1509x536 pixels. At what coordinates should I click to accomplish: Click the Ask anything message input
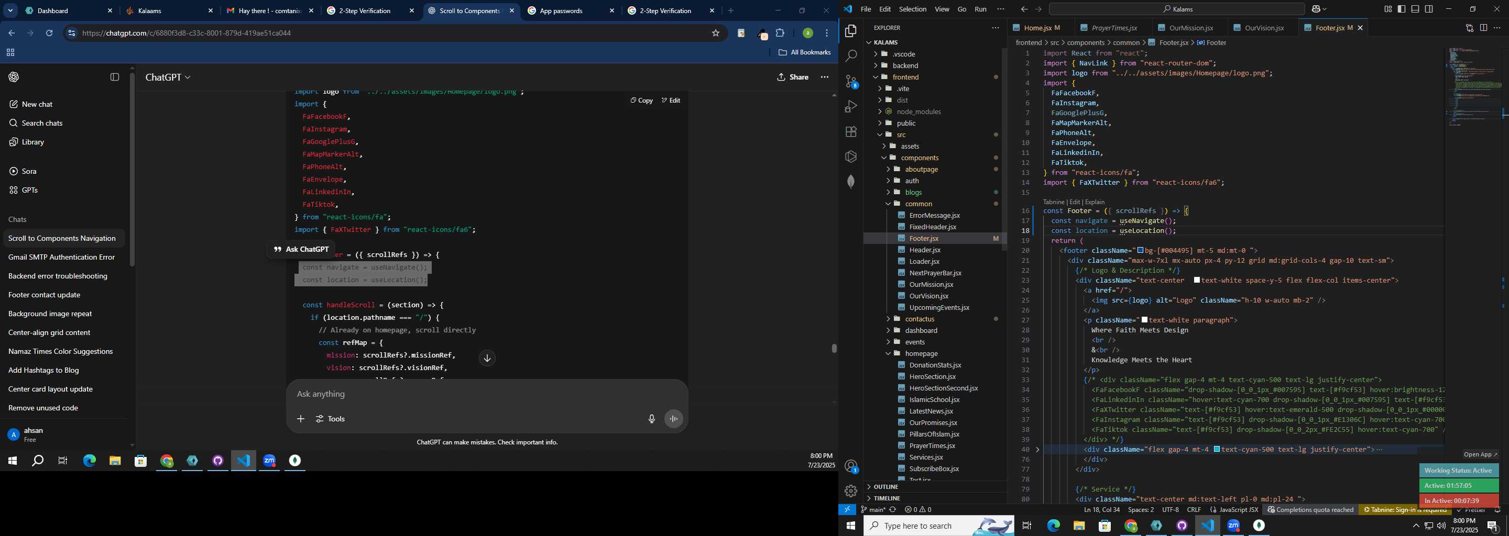[486, 394]
